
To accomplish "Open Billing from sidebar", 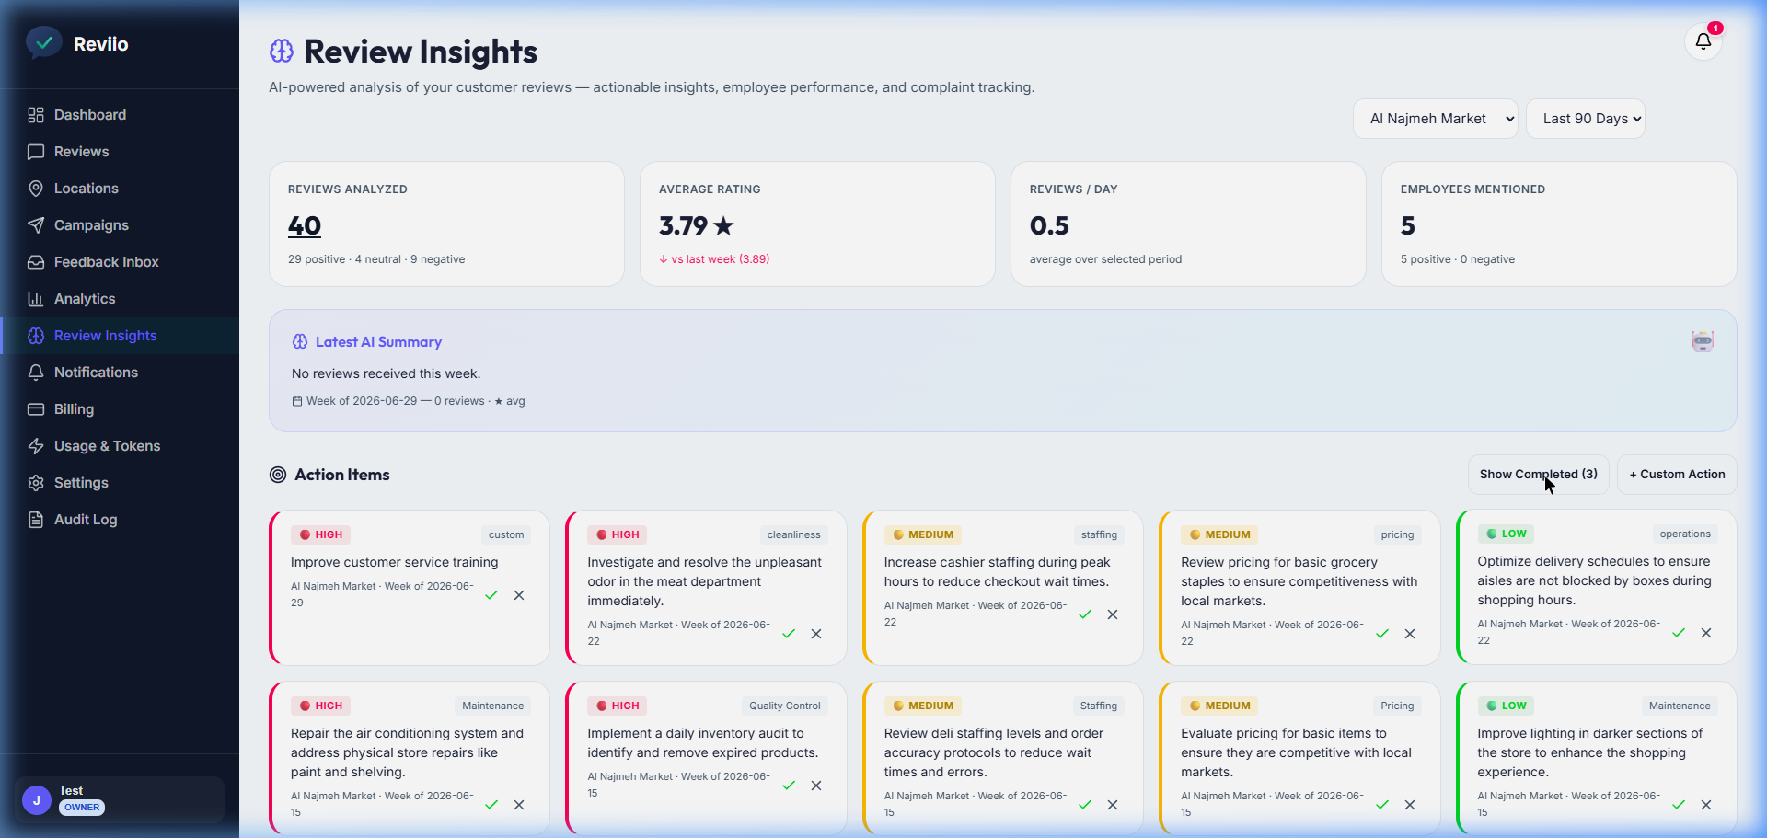I will [120, 409].
